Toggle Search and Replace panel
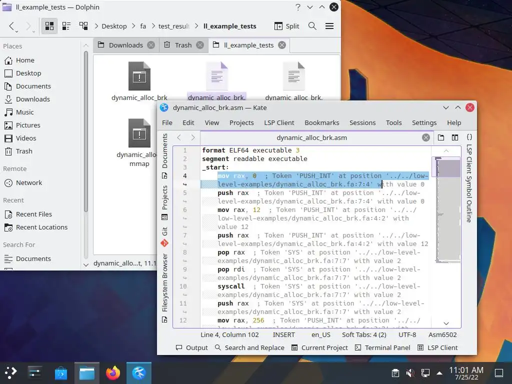 click(250, 348)
